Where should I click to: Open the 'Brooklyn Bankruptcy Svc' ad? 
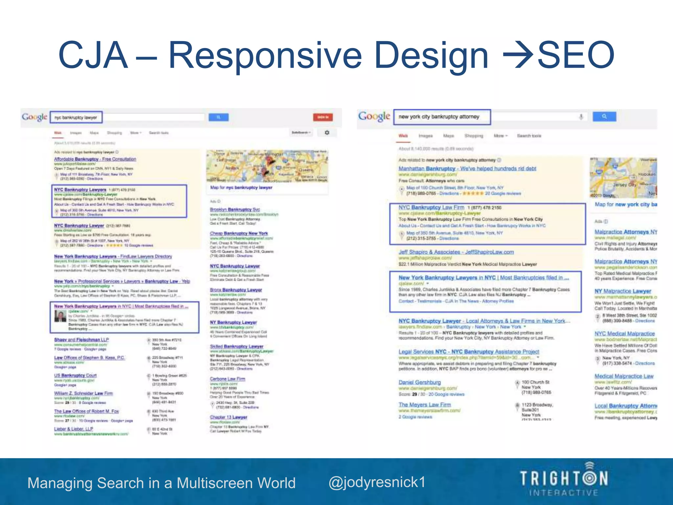tap(235, 209)
